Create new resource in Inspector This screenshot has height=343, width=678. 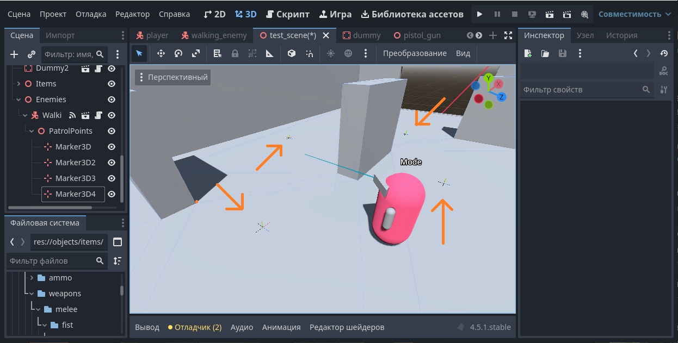click(527, 53)
